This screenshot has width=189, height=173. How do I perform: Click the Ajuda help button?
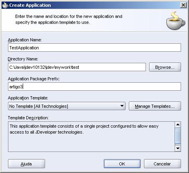tap(26, 164)
